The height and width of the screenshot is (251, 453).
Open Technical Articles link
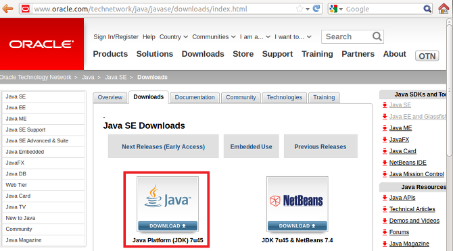[x=412, y=209]
